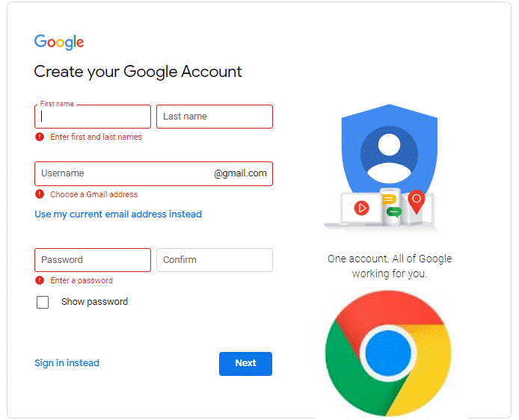Follow the 'Sign in instead' link
Viewport: 519px width, 420px height.
67,363
